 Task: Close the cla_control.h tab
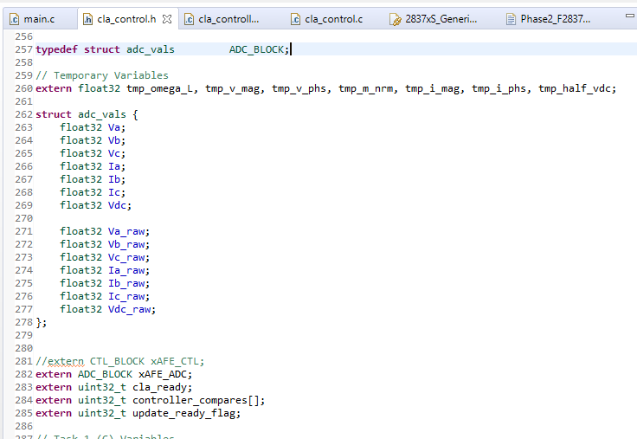pos(167,19)
